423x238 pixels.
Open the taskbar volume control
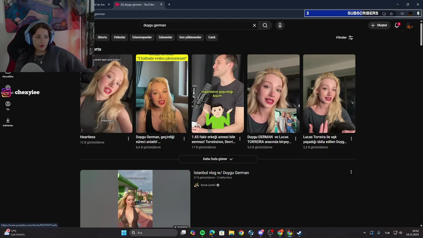[x=401, y=233]
